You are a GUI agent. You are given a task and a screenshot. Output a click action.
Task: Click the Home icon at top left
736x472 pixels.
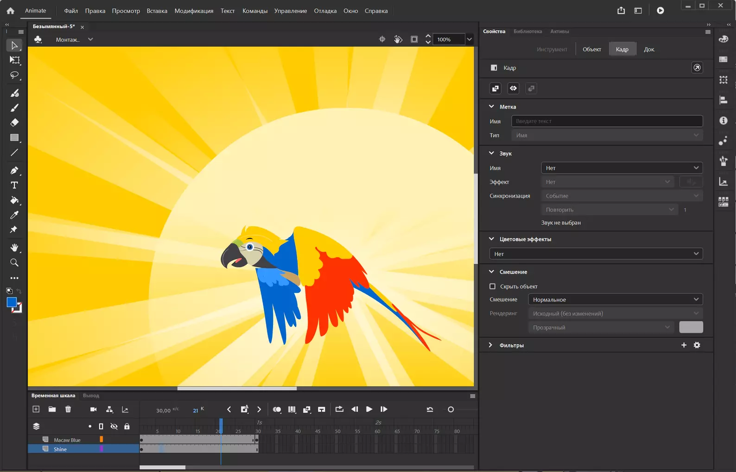10,11
